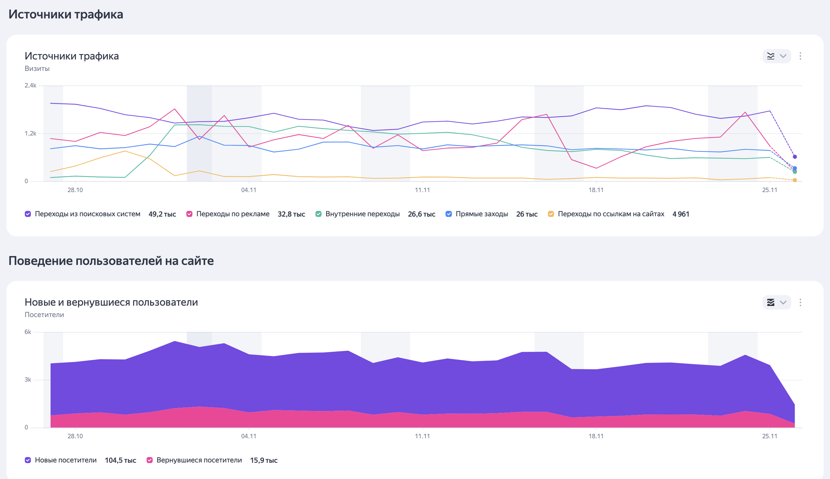Toggle Переходы по рекламе series checkbox

(190, 214)
